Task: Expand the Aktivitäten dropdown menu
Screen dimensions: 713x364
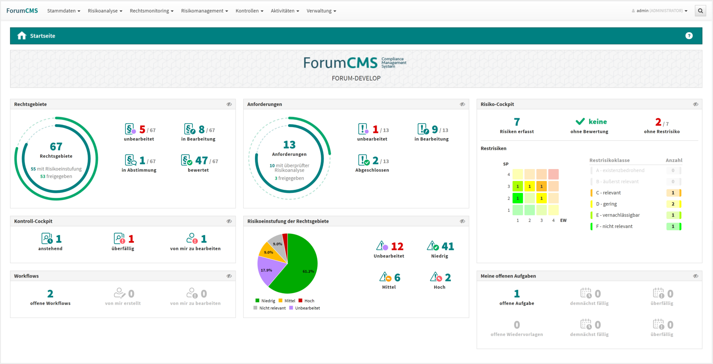Action: (x=285, y=11)
